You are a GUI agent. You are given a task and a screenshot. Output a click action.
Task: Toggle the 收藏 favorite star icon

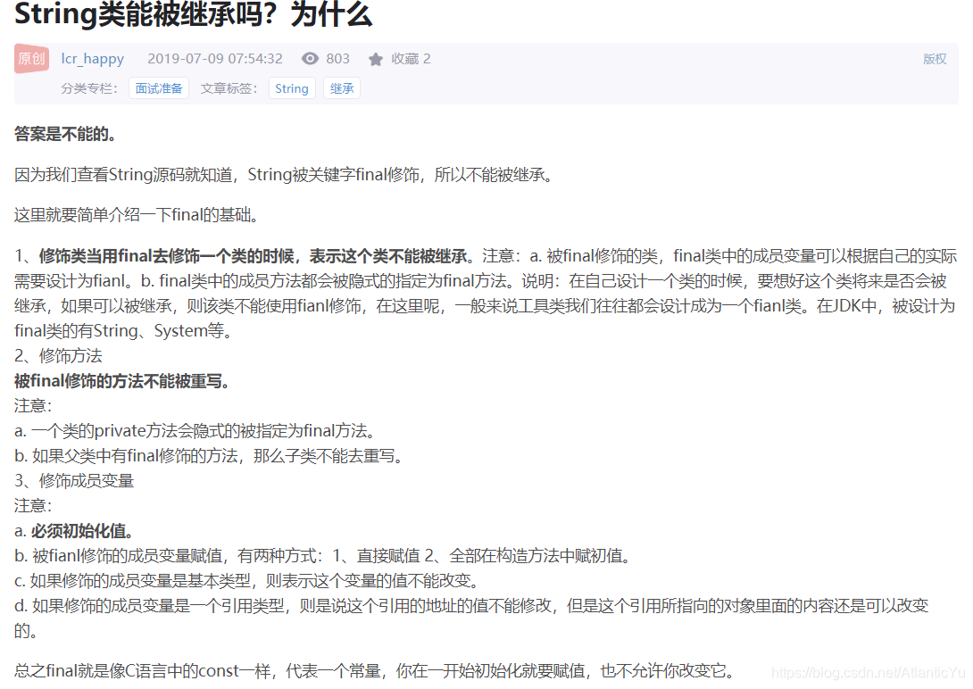pyautogui.click(x=376, y=58)
